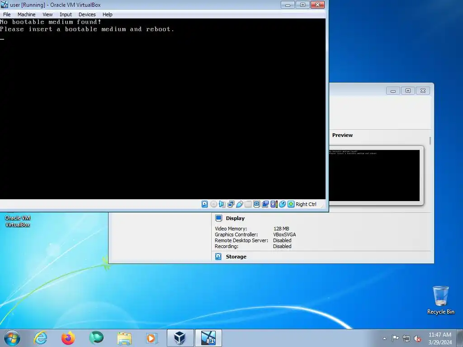The height and width of the screenshot is (347, 463).
Task: Open the File menu in VM window
Action: (7, 14)
